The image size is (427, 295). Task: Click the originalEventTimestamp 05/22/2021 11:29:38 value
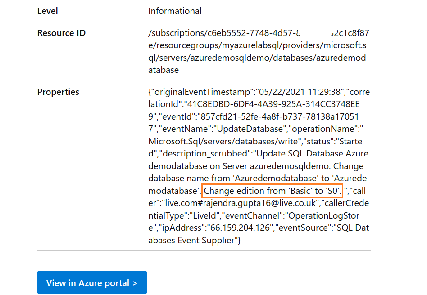[x=300, y=92]
